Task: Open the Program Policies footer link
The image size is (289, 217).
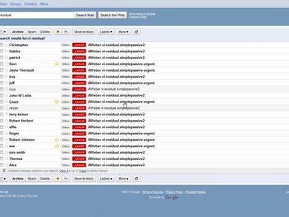Action: (196, 192)
